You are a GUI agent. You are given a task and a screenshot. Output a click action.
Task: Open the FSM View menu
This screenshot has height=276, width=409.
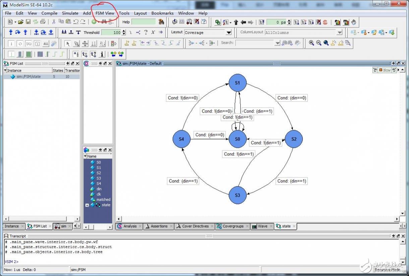point(105,13)
